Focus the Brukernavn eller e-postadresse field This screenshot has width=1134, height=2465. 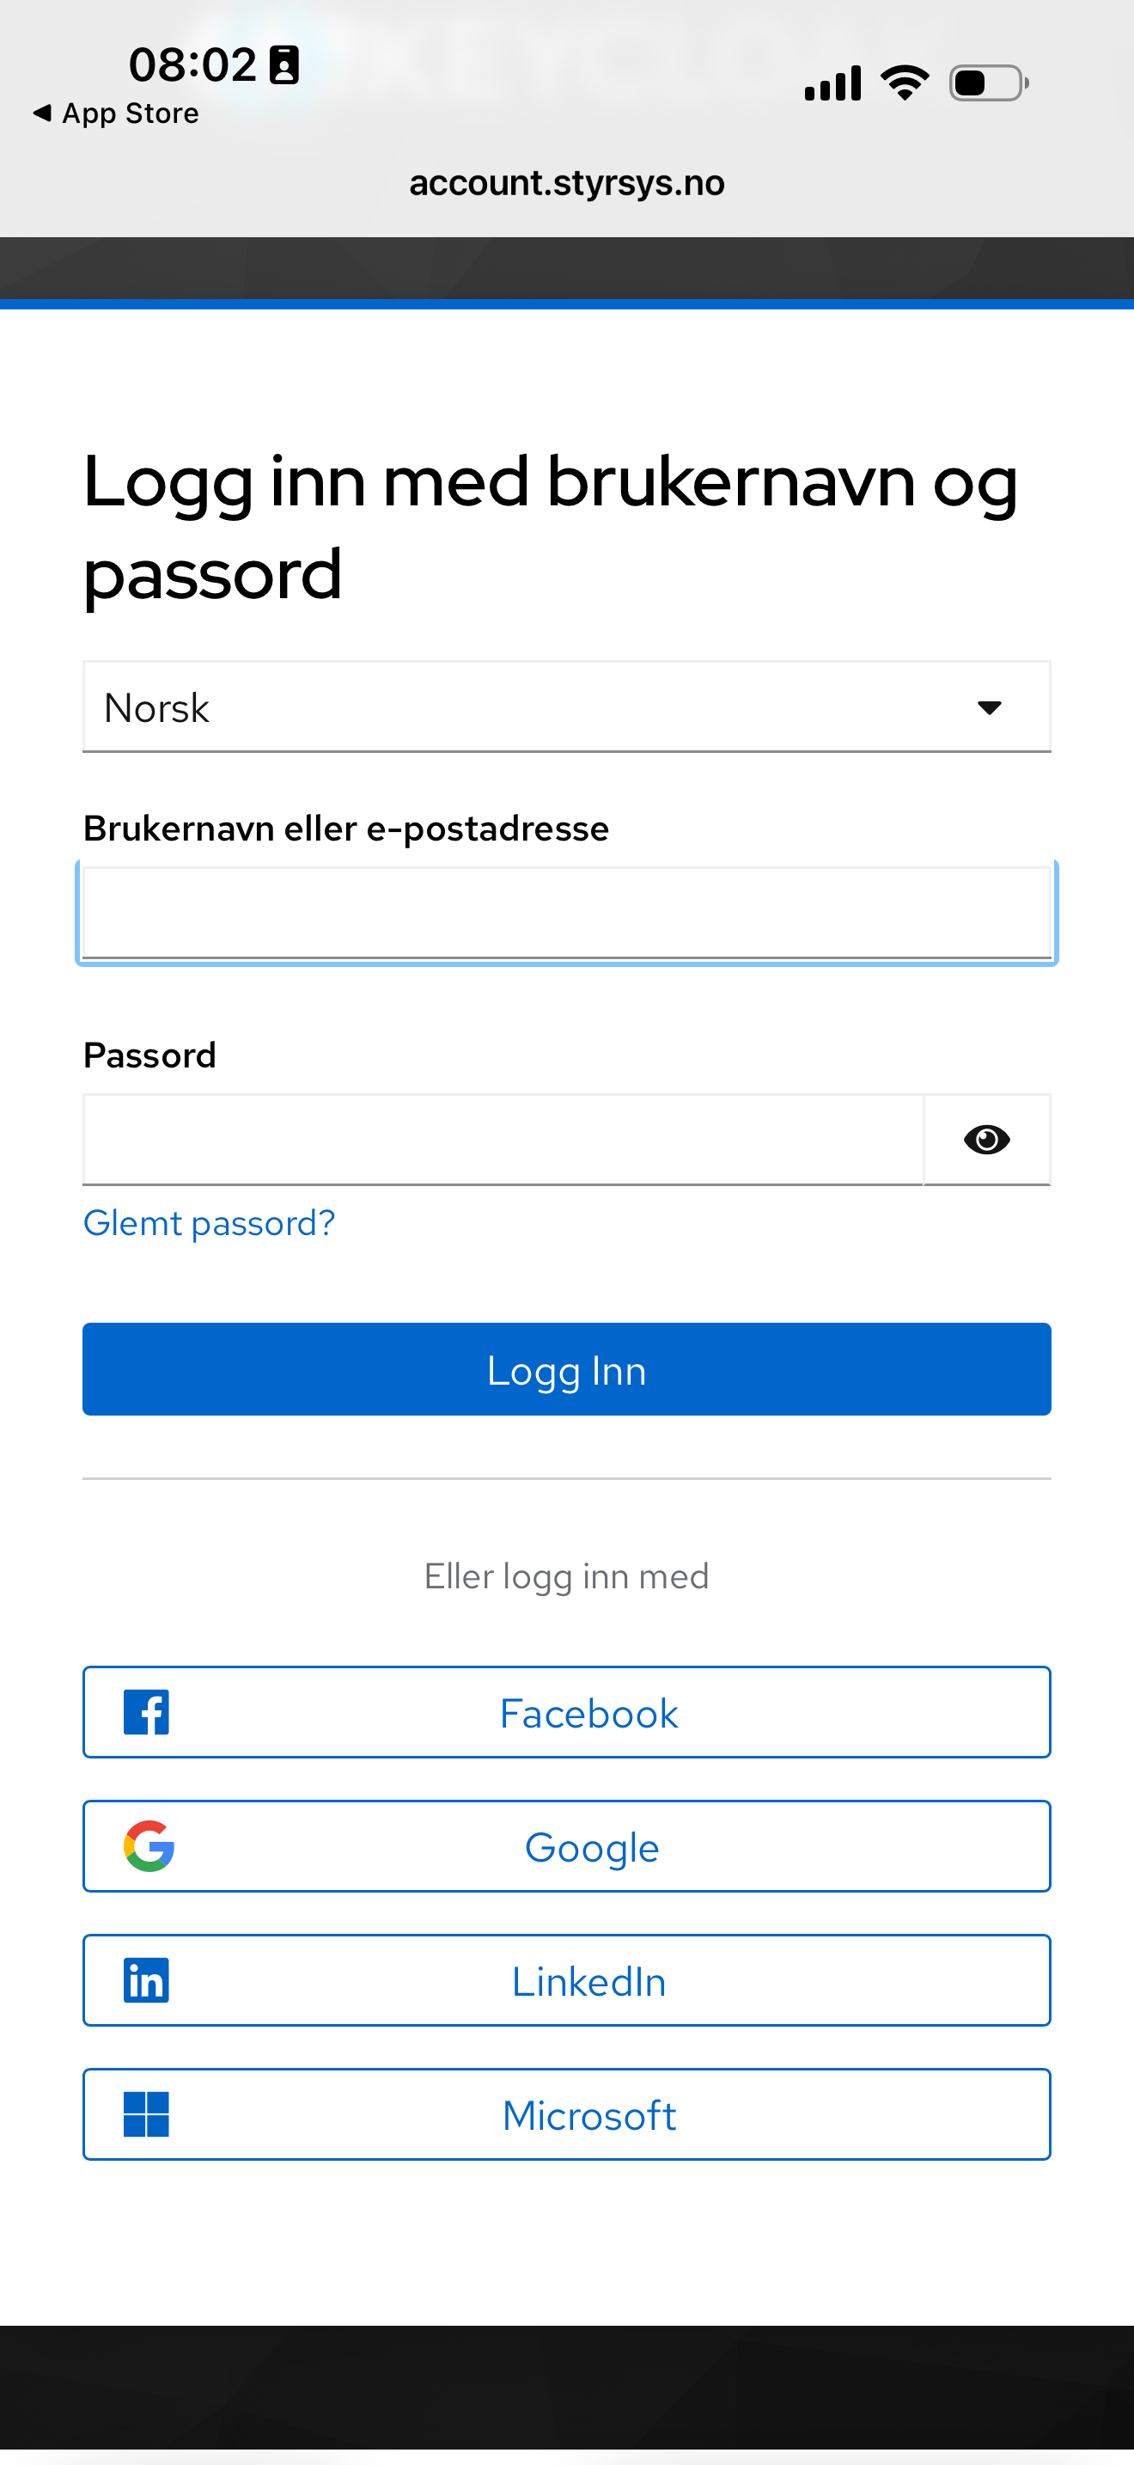click(566, 913)
